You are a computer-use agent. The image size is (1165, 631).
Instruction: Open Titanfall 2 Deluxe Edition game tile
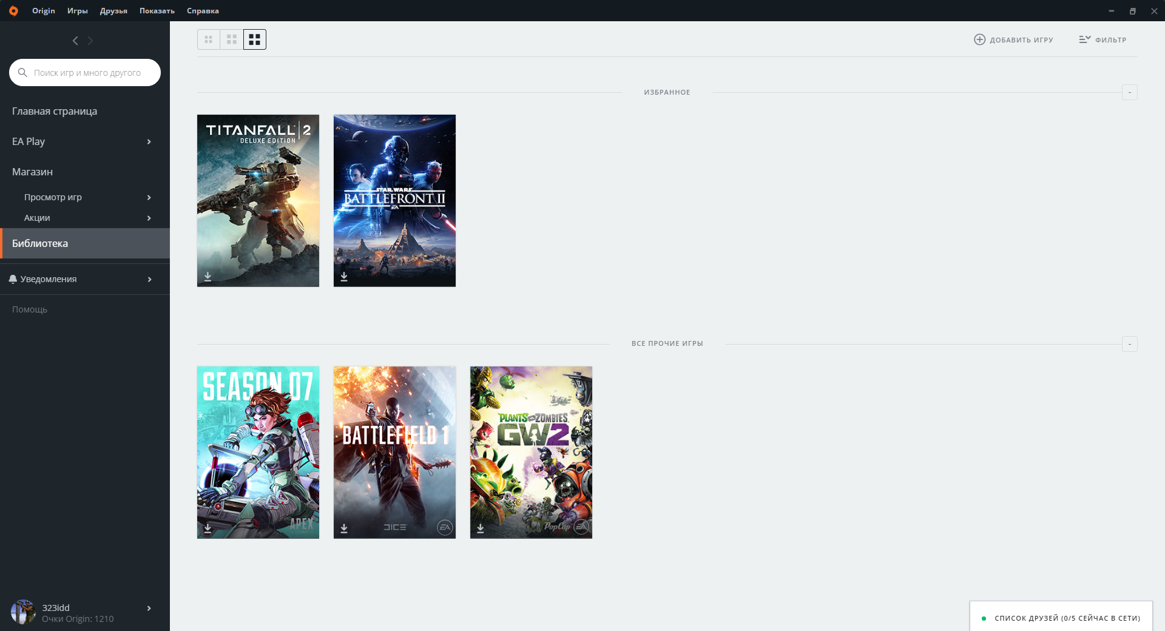258,201
